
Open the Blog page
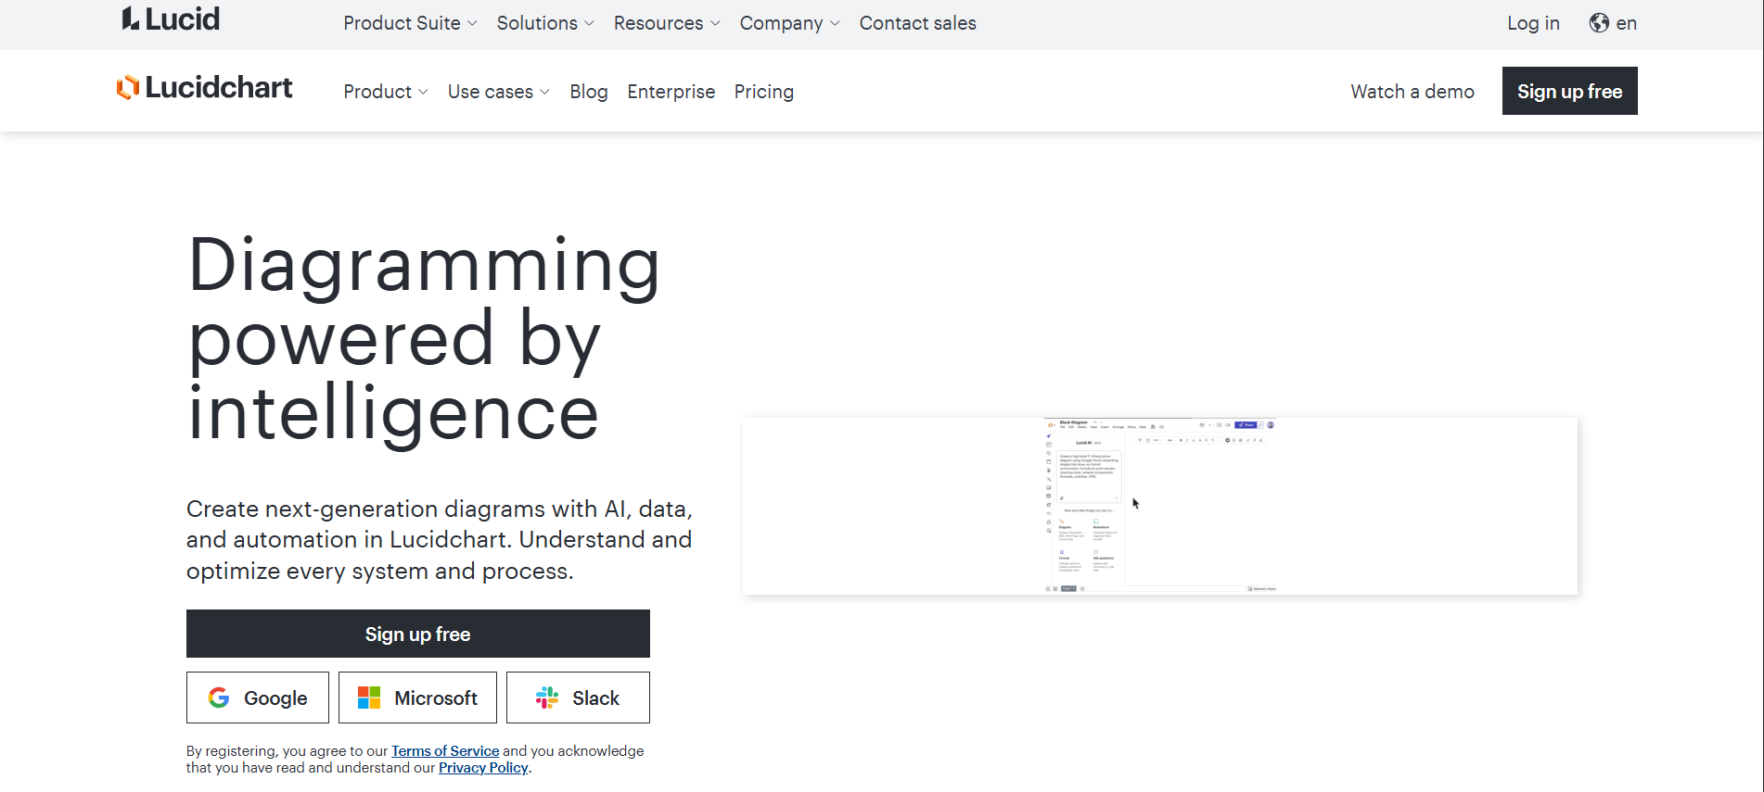[589, 92]
